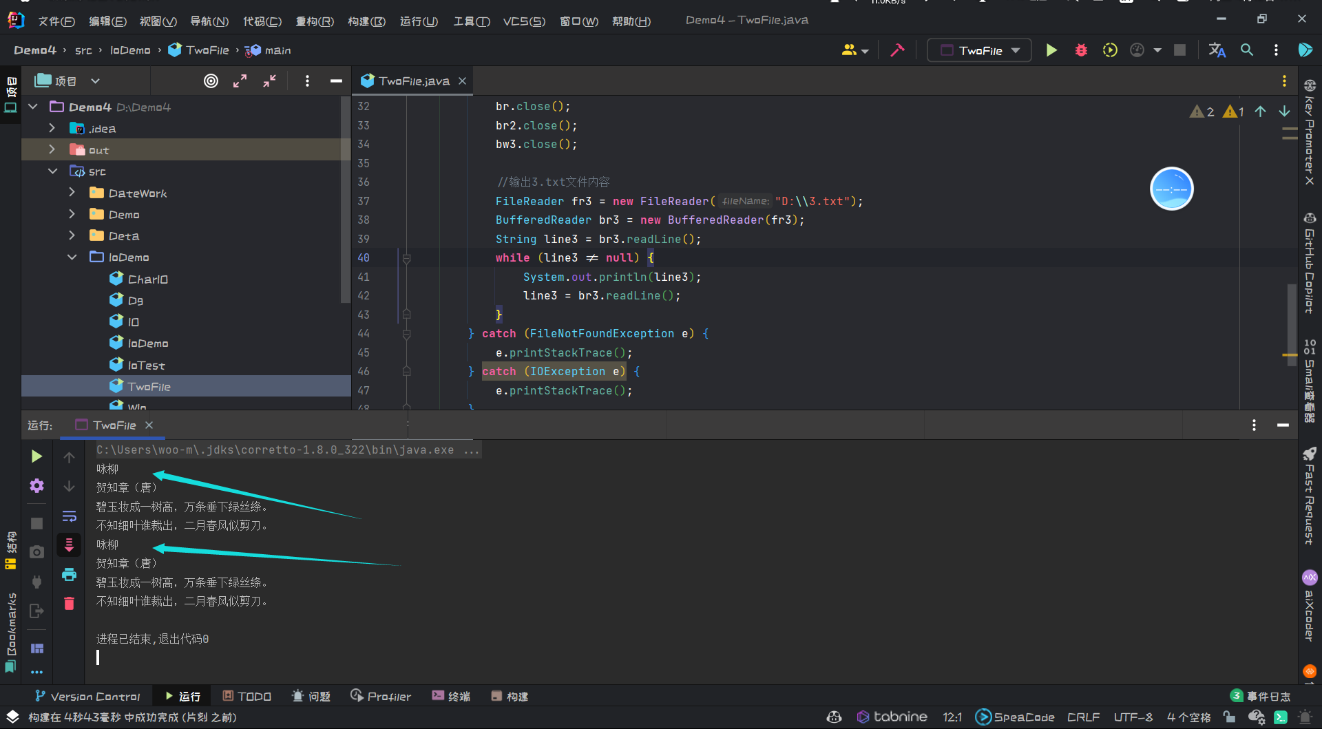Image resolution: width=1322 pixels, height=729 pixels.
Task: Run with coverage icon in toolbar
Action: pos(1110,50)
